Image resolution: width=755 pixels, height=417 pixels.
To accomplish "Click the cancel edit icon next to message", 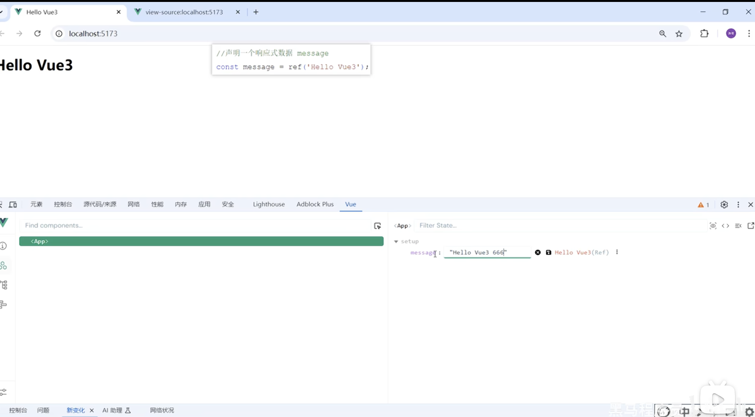I will [538, 253].
